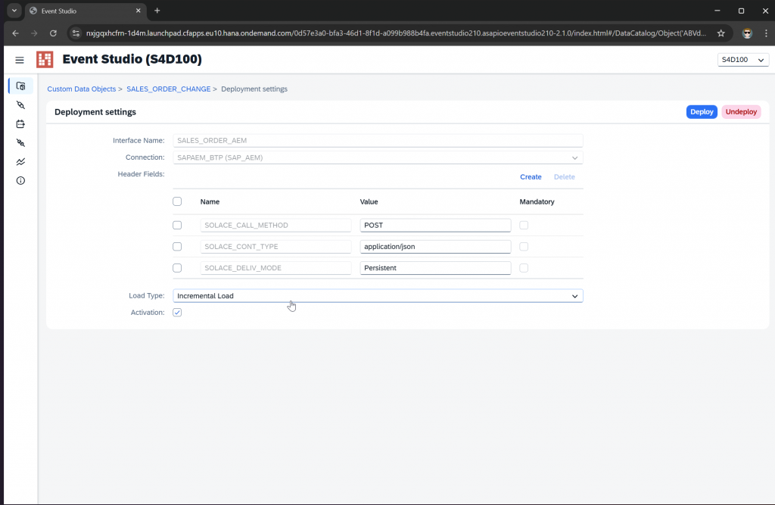Image resolution: width=775 pixels, height=505 pixels.
Task: Toggle the Activation checkbox
Action: pyautogui.click(x=177, y=312)
